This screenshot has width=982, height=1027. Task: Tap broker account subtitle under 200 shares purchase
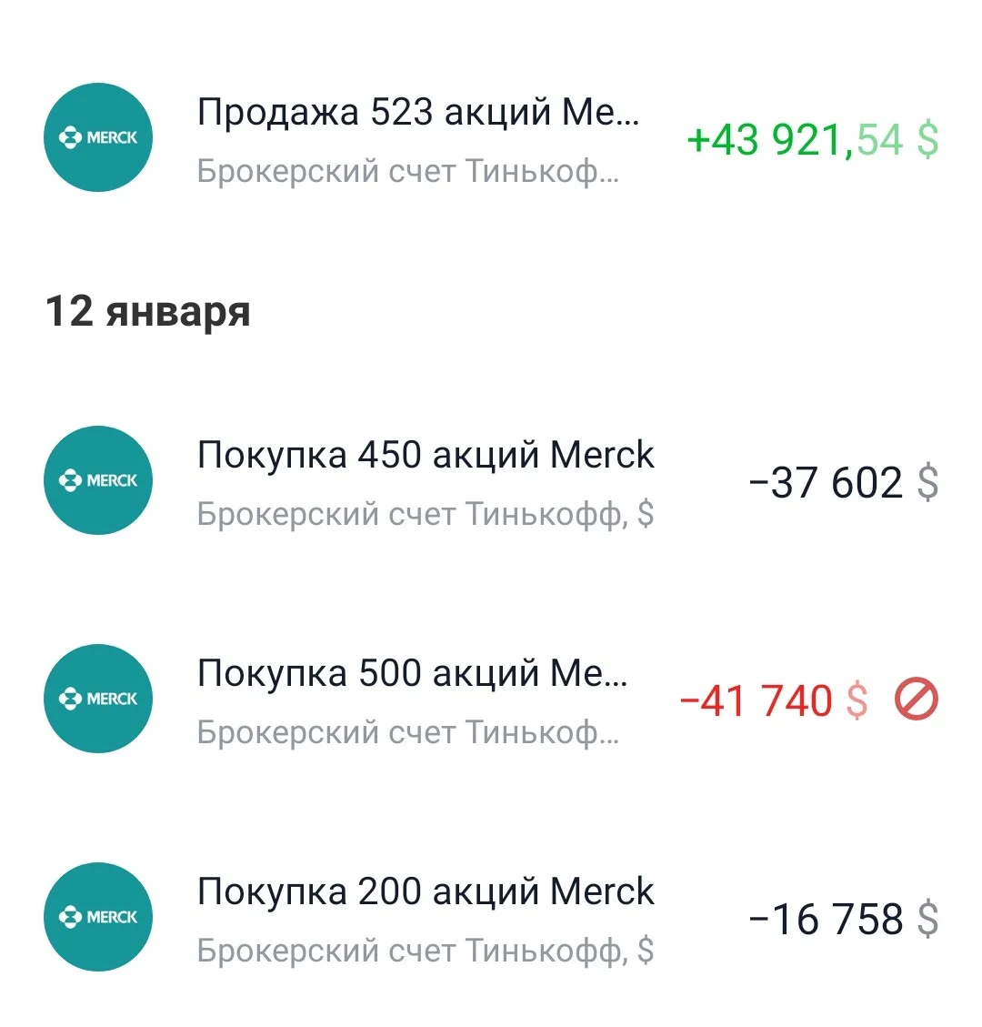(x=426, y=951)
